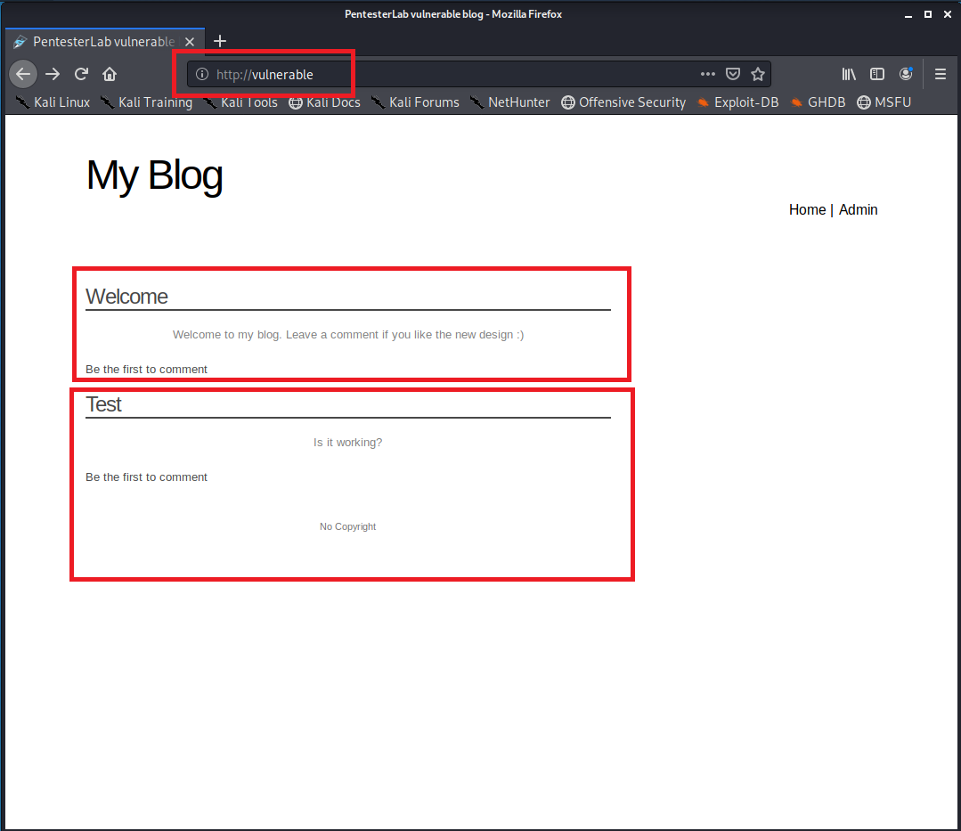Screen dimensions: 961x831
Task: Open a new tab with plus button
Action: 220,41
